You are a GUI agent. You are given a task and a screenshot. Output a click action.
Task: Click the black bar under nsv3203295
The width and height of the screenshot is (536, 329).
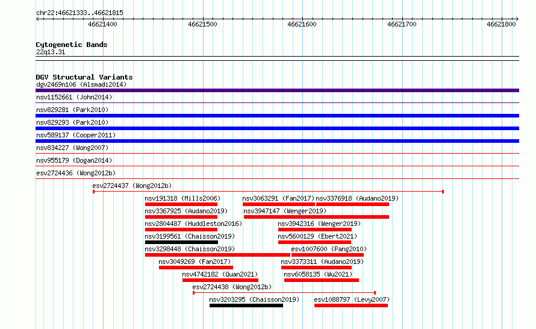coord(246,305)
